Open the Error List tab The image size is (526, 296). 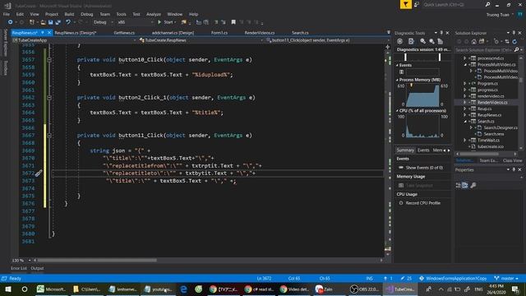(18, 268)
